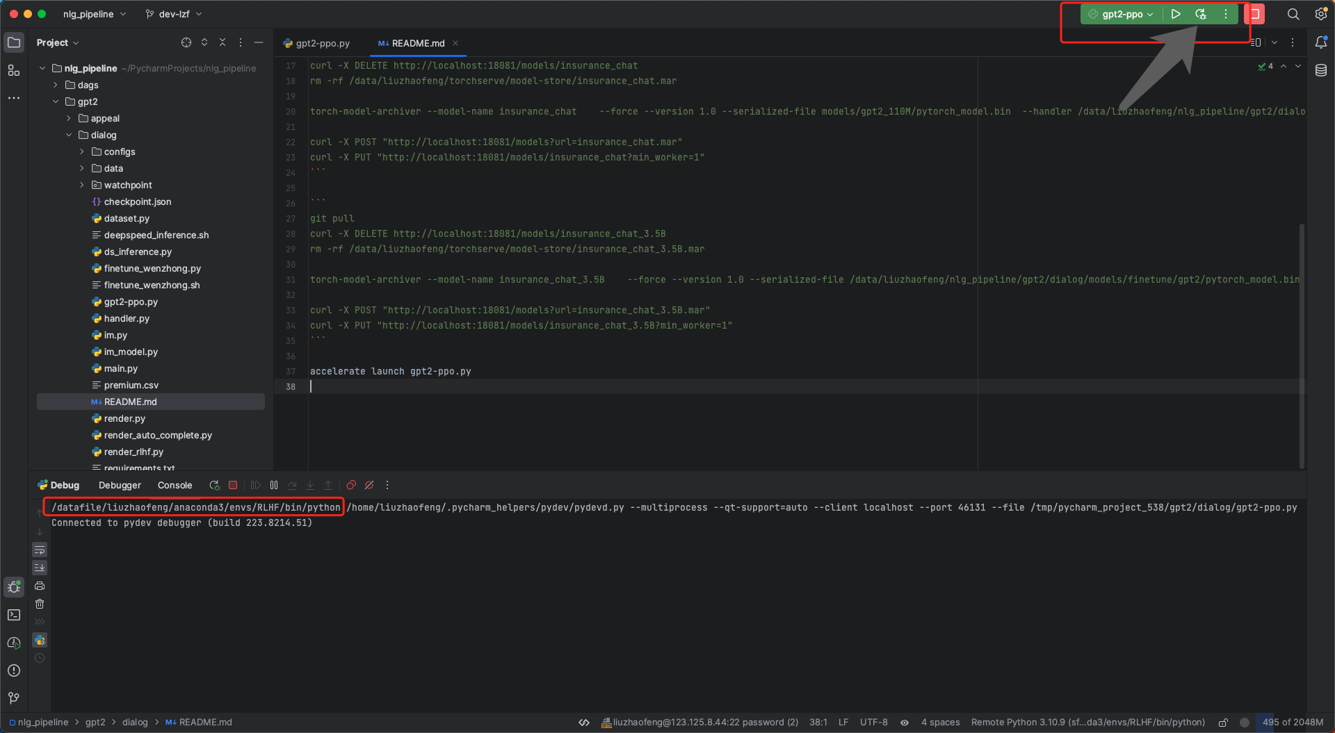Click UTF-8 encoding in status bar

873,723
